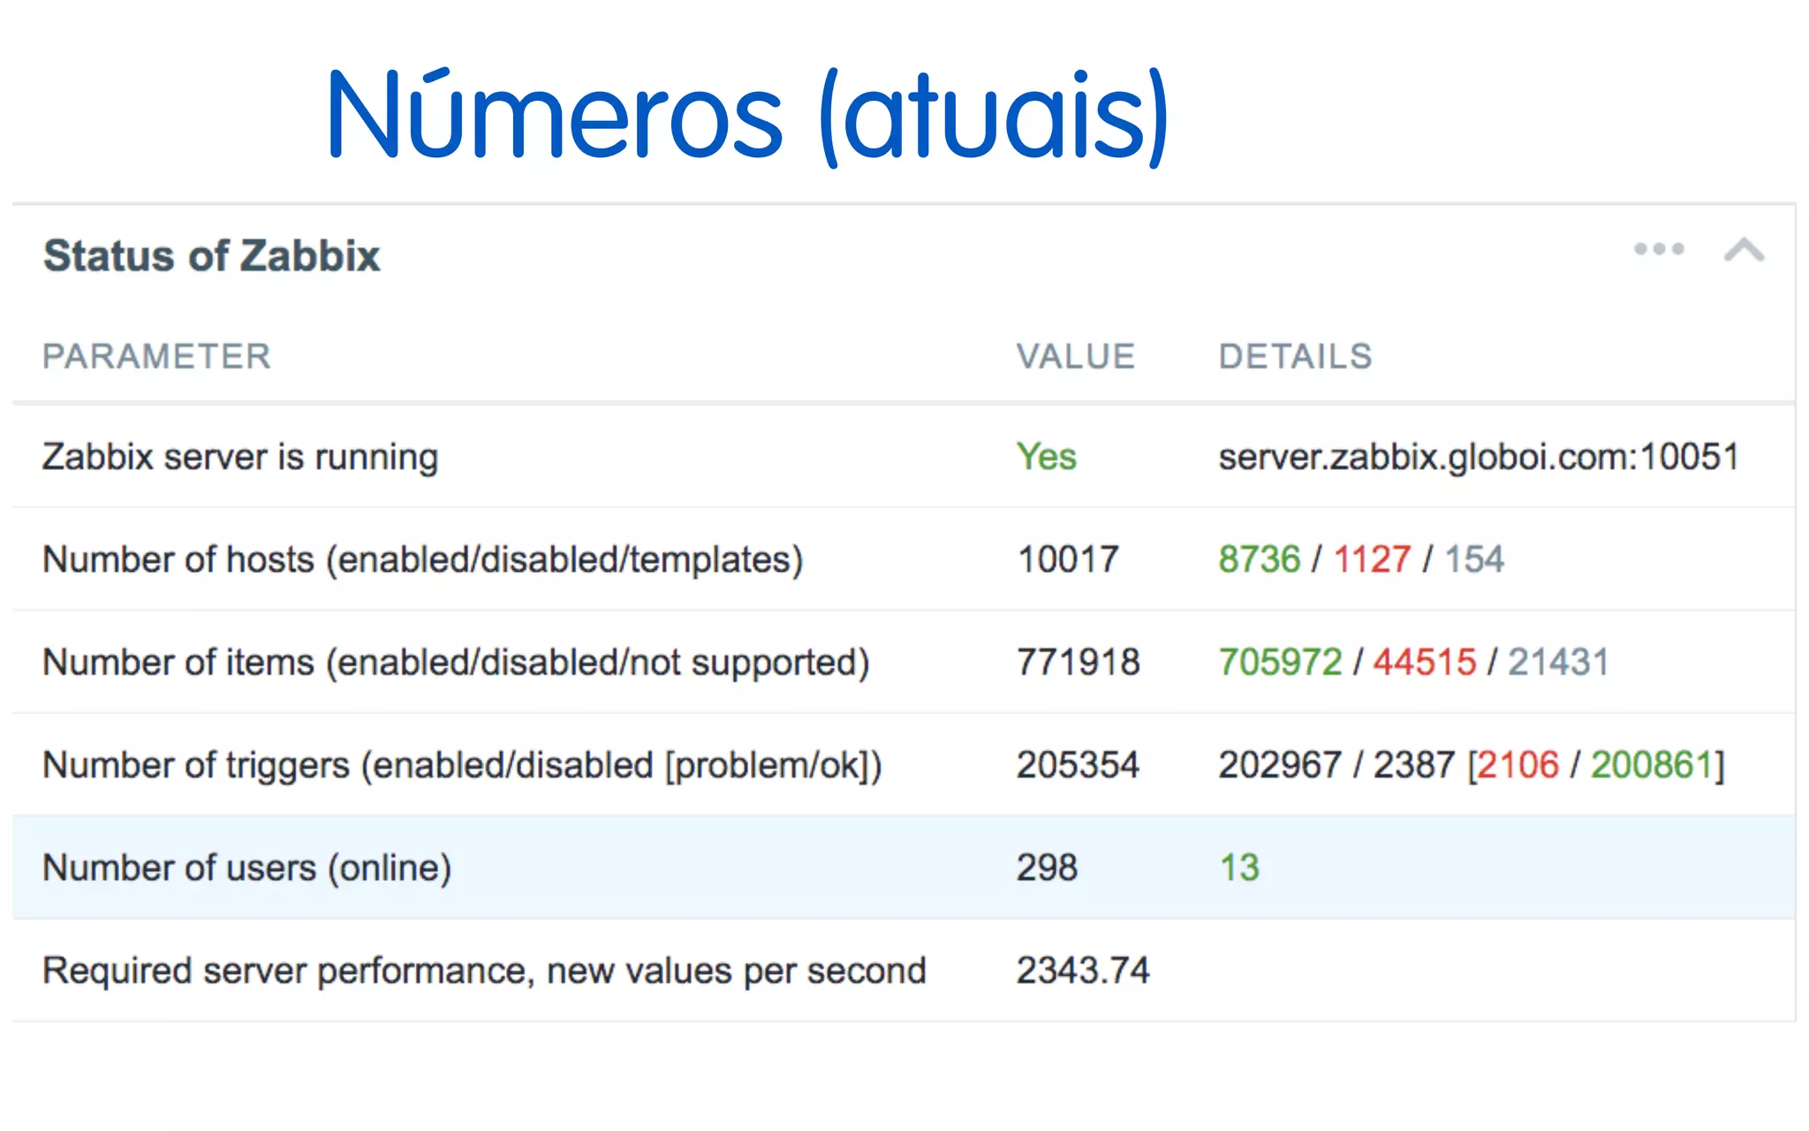Select the Zabbix server is running row
1809x1131 pixels.
240,457
